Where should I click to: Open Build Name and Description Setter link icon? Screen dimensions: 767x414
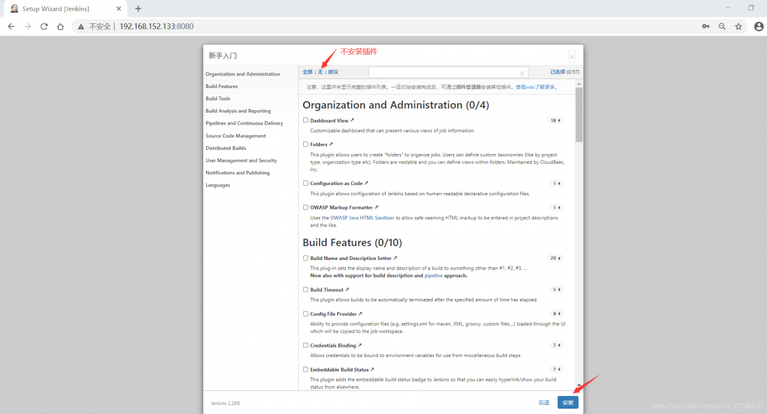point(395,258)
